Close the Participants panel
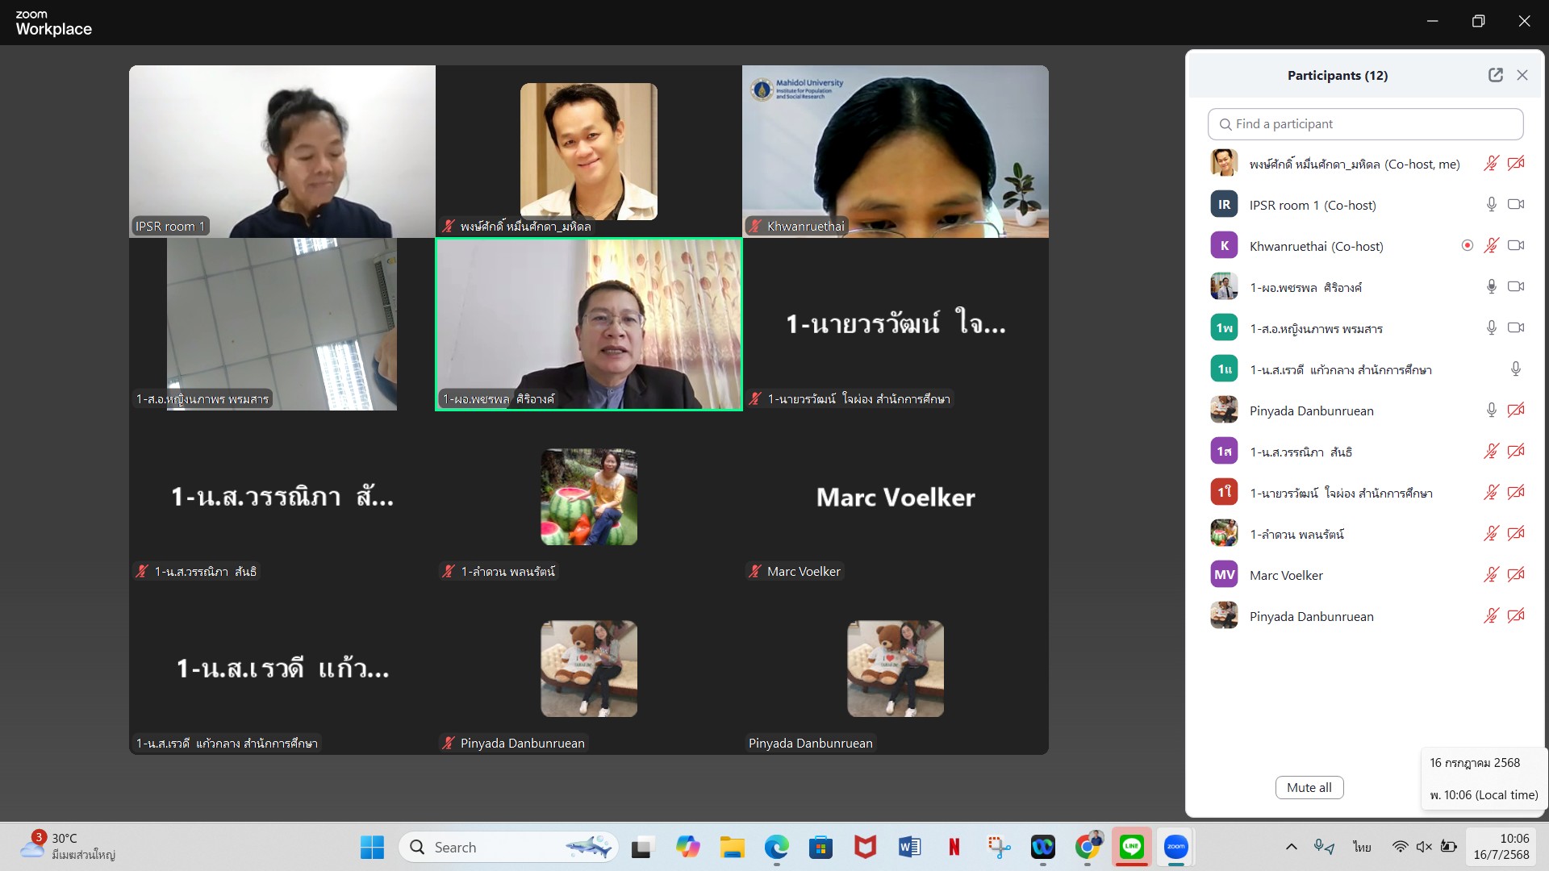The height and width of the screenshot is (871, 1549). tap(1522, 75)
